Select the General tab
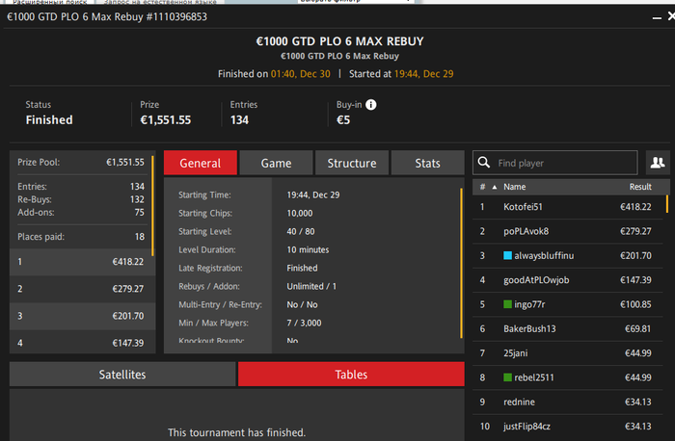 [x=201, y=163]
